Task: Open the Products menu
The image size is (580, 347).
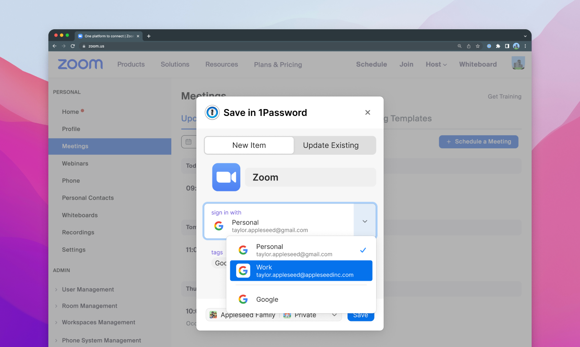Action: [x=131, y=64]
